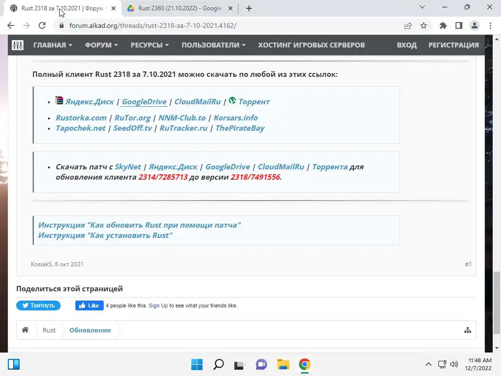Download patch via Торрента link
This screenshot has width=501, height=376.
330,167
